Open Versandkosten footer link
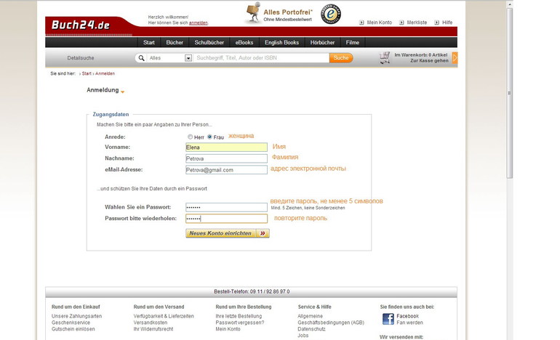Screen dimensions: 560x340 click(x=151, y=323)
